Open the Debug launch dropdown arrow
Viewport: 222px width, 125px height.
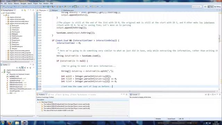tap(45, 7)
